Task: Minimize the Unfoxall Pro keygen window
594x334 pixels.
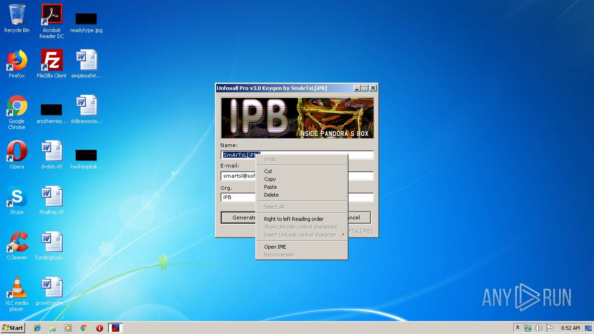Action: pos(357,88)
